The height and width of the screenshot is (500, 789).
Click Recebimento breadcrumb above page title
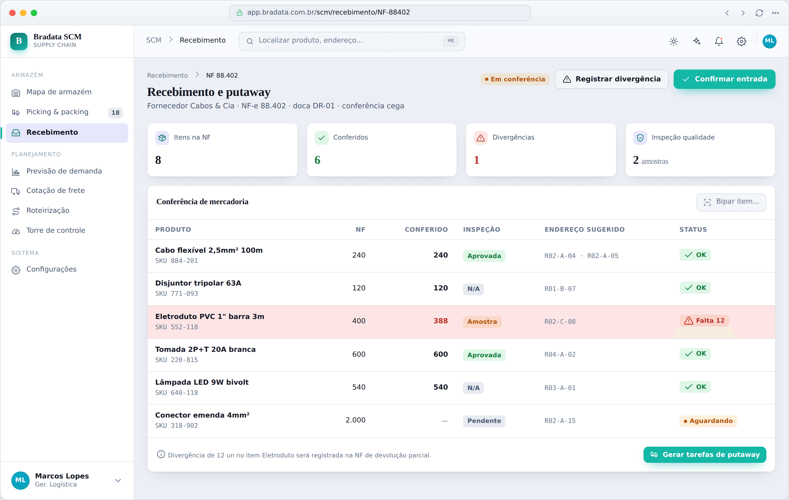tap(167, 75)
